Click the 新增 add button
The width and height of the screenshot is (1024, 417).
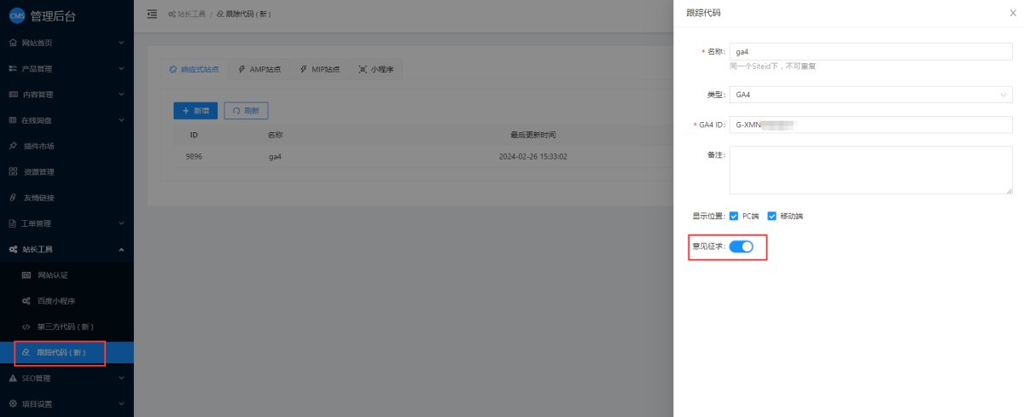[x=195, y=111]
